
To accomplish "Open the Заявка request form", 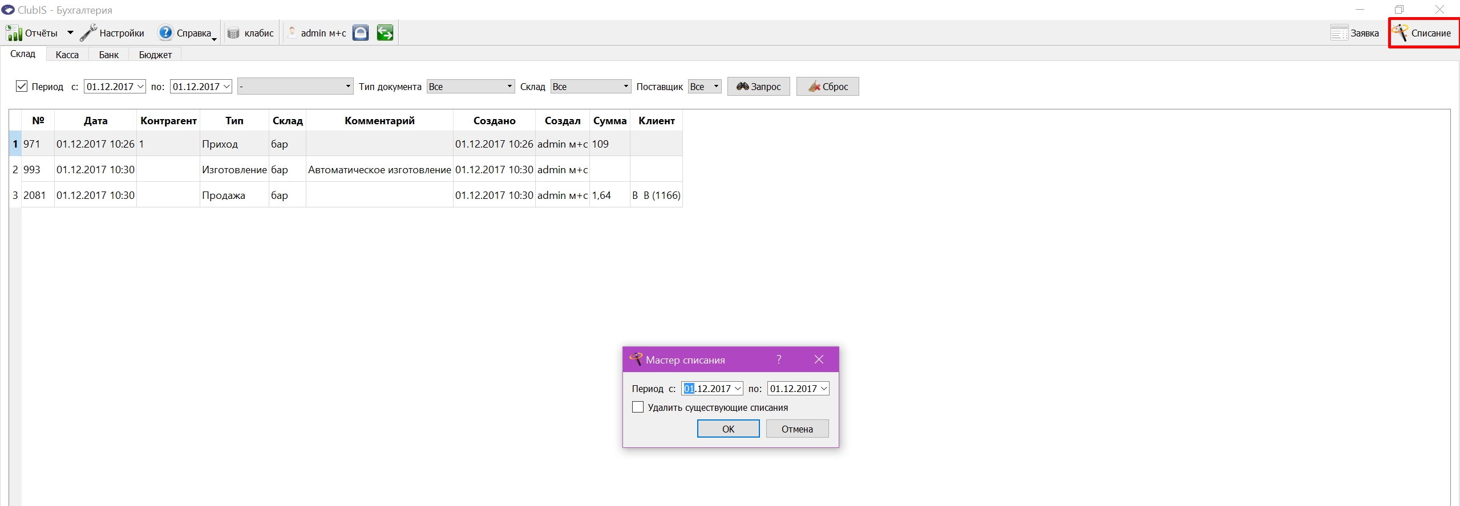I will click(1354, 33).
